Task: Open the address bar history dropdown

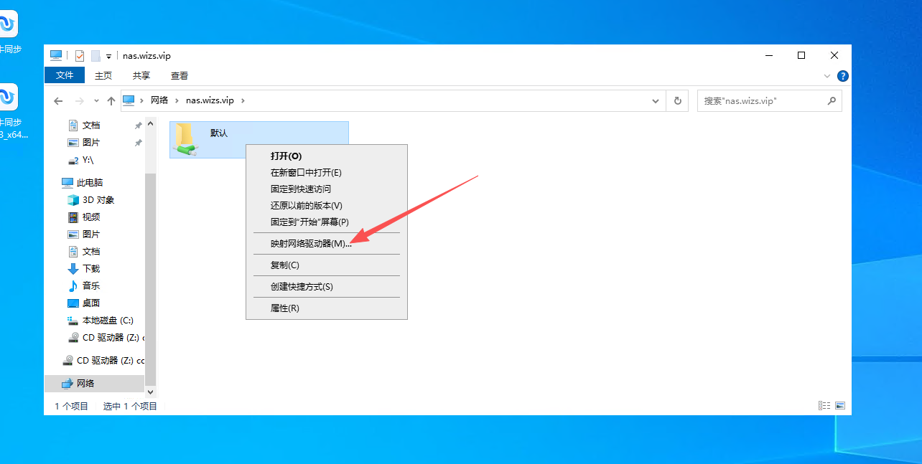Action: [x=656, y=101]
